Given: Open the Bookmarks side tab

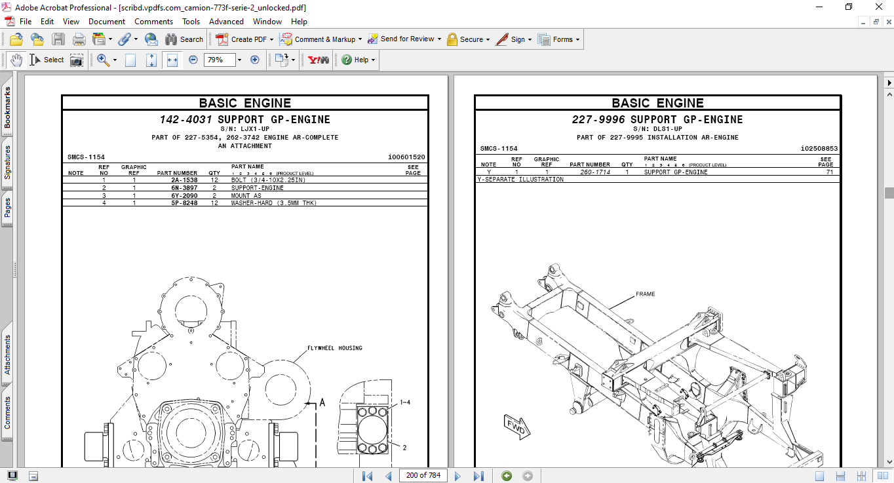Looking at the screenshot, I should coord(7,108).
